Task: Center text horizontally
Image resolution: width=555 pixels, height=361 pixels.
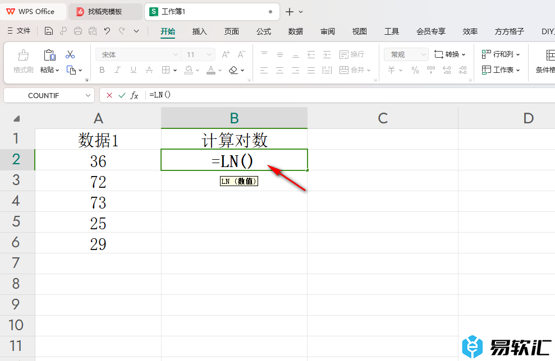Action: 280,70
